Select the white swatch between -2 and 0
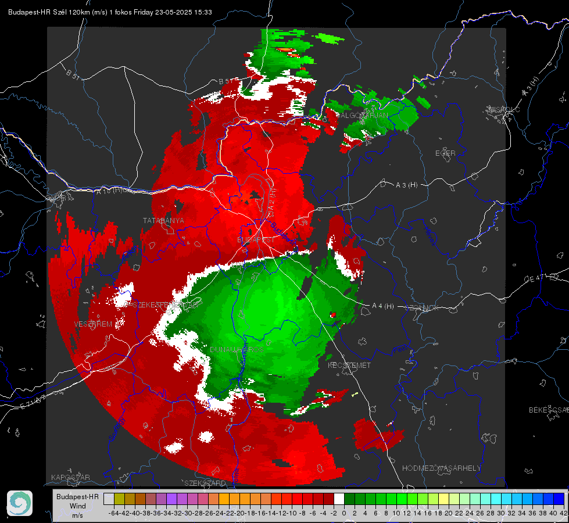Screen dimensions: 569x523 pyautogui.click(x=339, y=499)
